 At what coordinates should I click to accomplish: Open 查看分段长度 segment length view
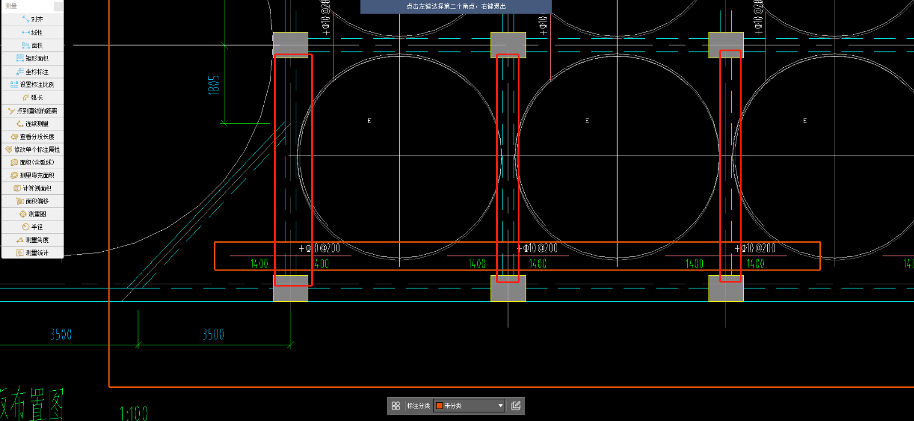[33, 137]
